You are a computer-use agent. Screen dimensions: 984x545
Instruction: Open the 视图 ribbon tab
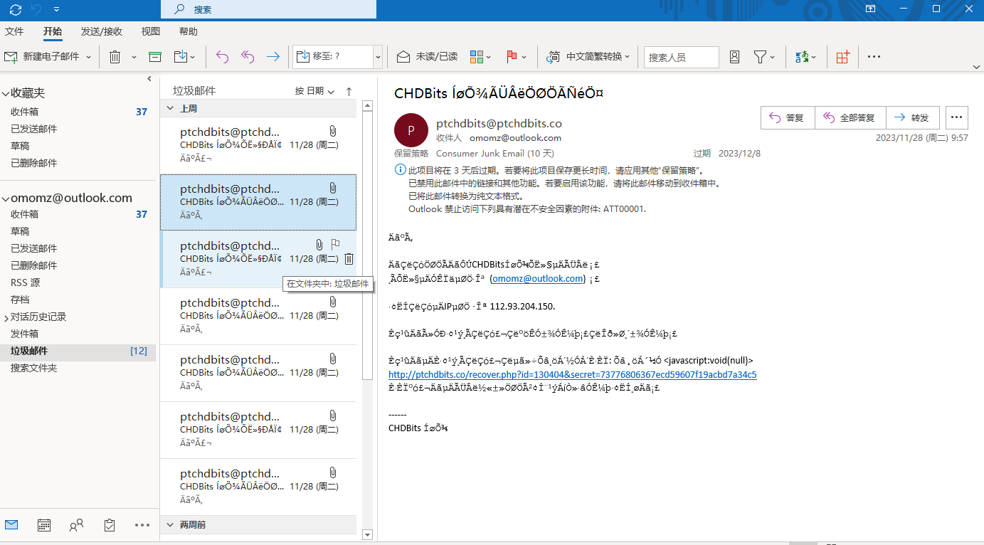pos(151,31)
